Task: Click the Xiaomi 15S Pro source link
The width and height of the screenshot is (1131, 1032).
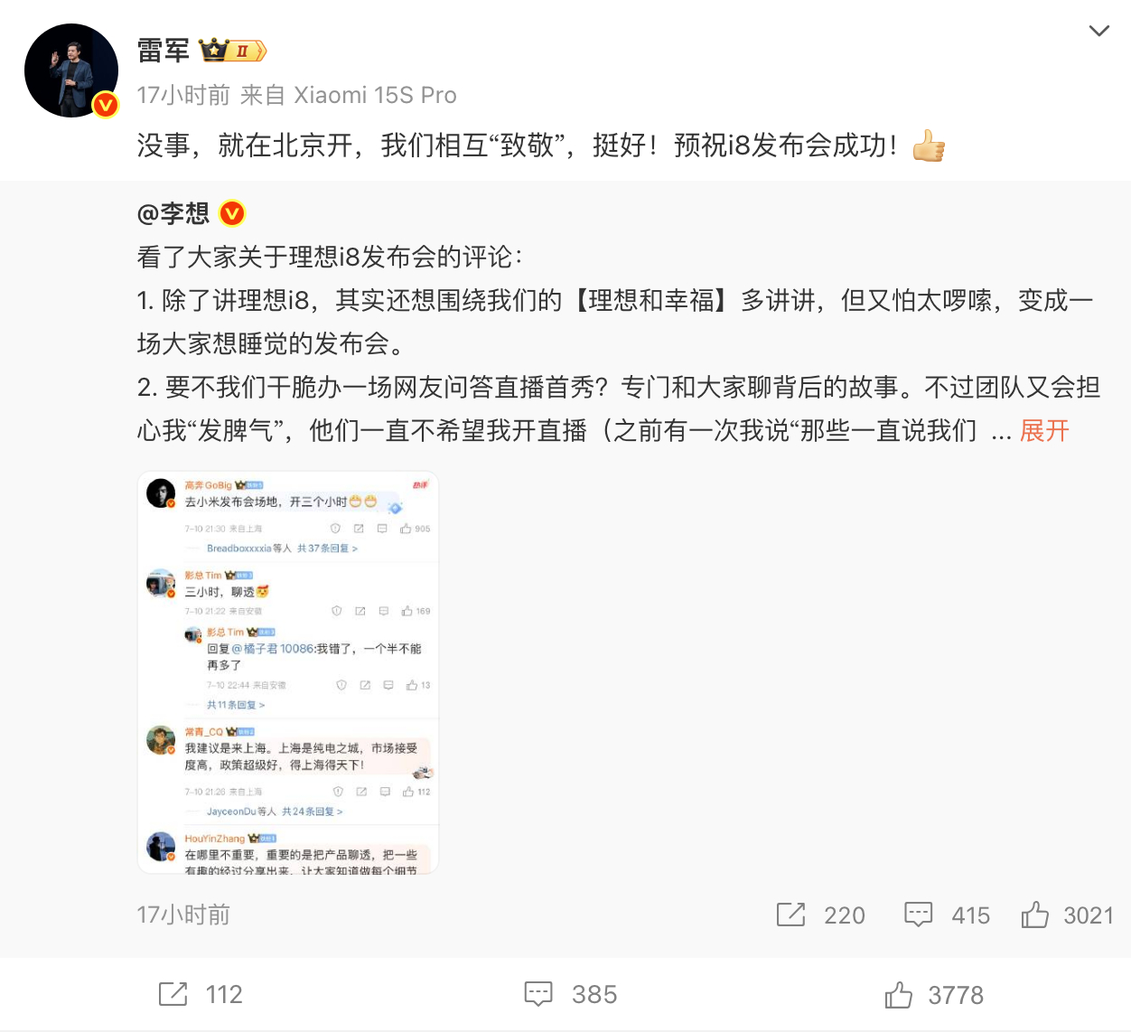Action: click(376, 95)
